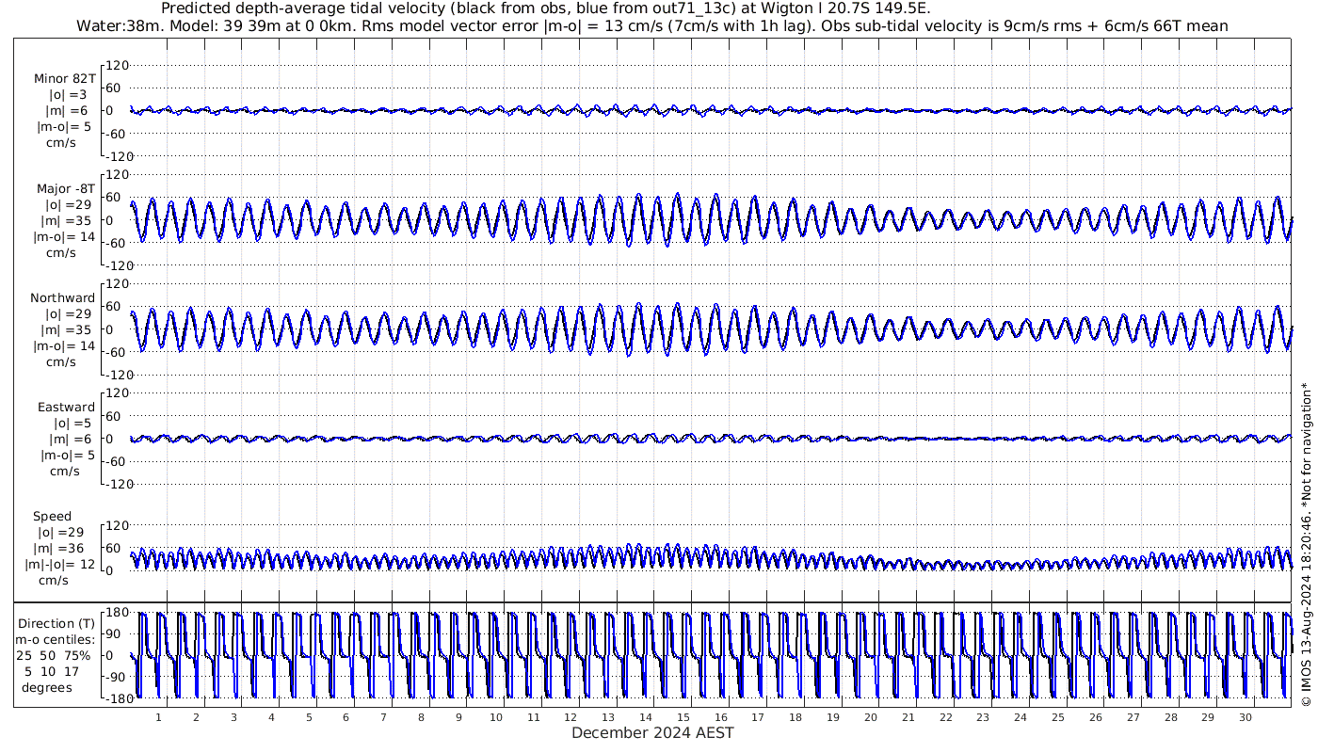The height and width of the screenshot is (753, 1318).
Task: Click the x-axis day label '25'
Action: (1058, 717)
